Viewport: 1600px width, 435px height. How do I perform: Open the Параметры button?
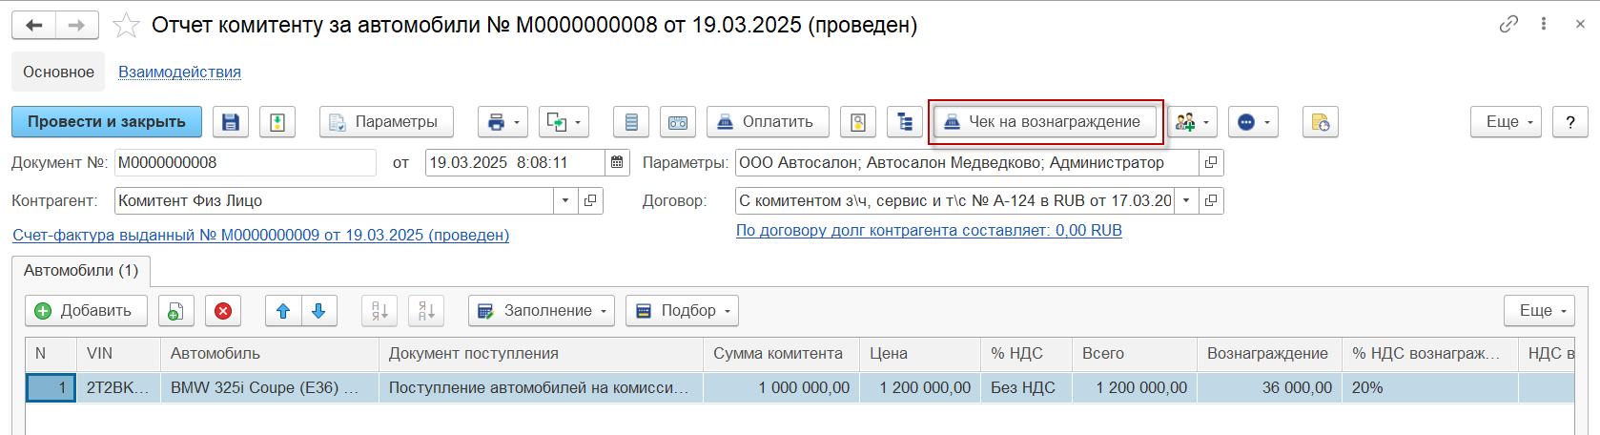coord(386,122)
